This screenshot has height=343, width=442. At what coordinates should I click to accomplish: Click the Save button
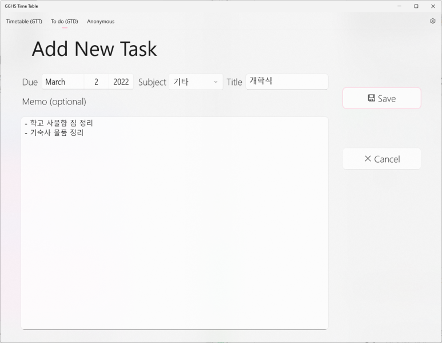click(x=382, y=98)
